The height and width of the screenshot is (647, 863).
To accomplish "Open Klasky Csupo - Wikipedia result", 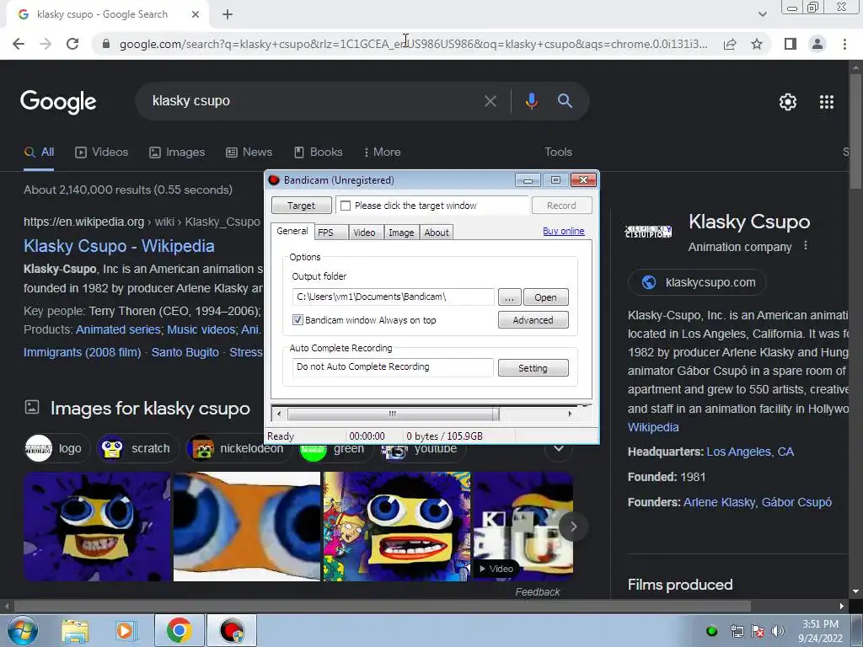I will point(119,246).
